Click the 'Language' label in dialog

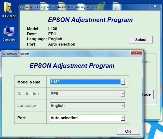pos(26,106)
